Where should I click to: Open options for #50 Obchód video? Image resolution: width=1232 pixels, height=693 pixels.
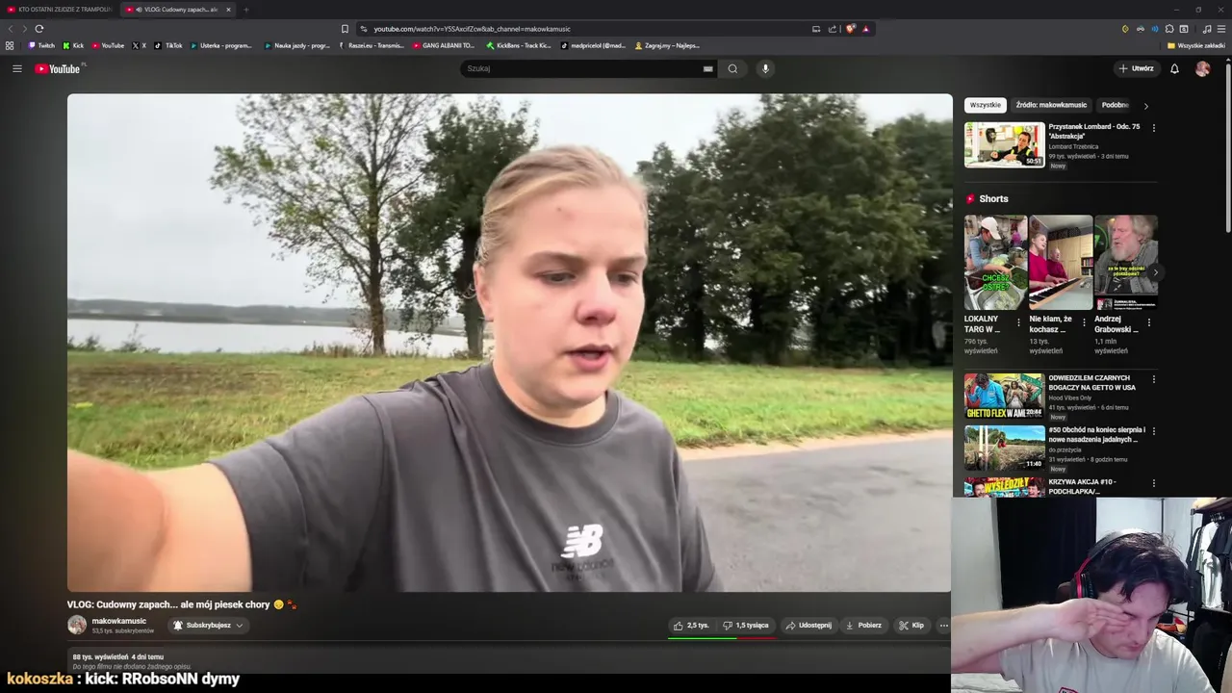(x=1153, y=431)
